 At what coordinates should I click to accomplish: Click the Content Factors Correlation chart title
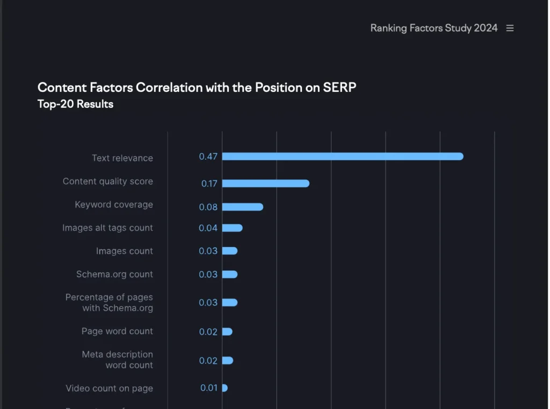pos(197,87)
